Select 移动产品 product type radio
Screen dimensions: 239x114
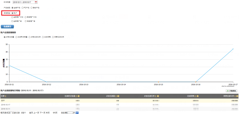point(31,7)
